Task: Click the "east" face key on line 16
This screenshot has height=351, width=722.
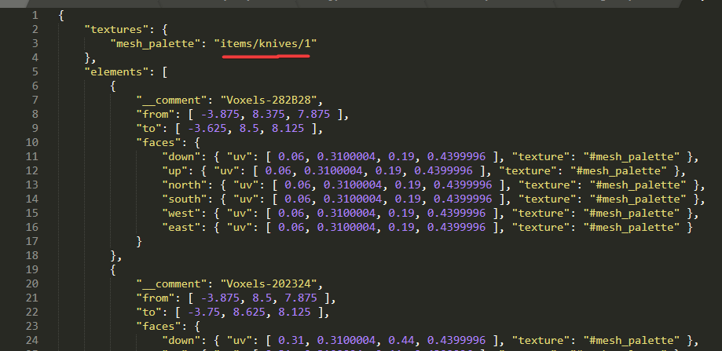Action: coord(181,227)
